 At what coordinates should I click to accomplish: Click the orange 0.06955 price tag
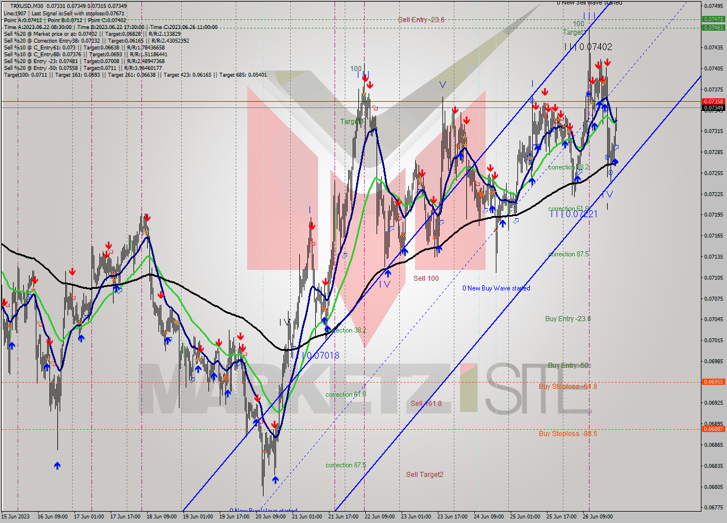(x=713, y=381)
